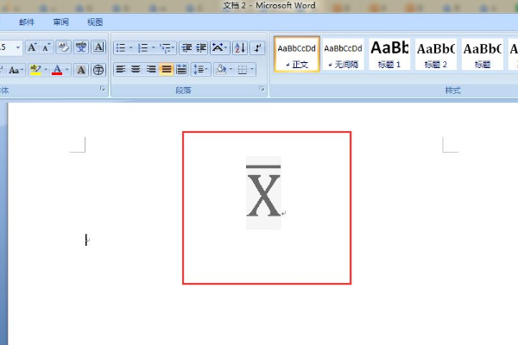The image size is (518, 345).
Task: Apply numbered list formatting
Action: [142, 48]
